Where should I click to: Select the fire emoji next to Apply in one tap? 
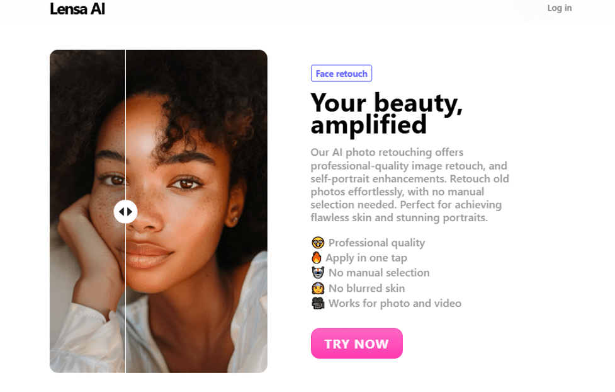click(317, 258)
